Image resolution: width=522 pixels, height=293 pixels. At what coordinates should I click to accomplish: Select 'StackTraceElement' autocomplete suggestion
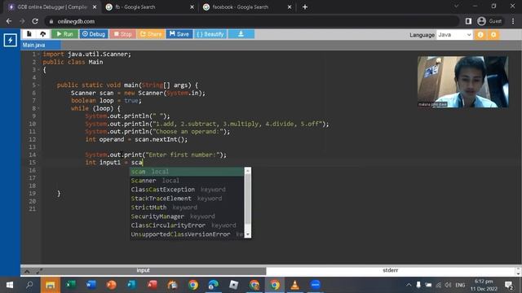(x=187, y=199)
